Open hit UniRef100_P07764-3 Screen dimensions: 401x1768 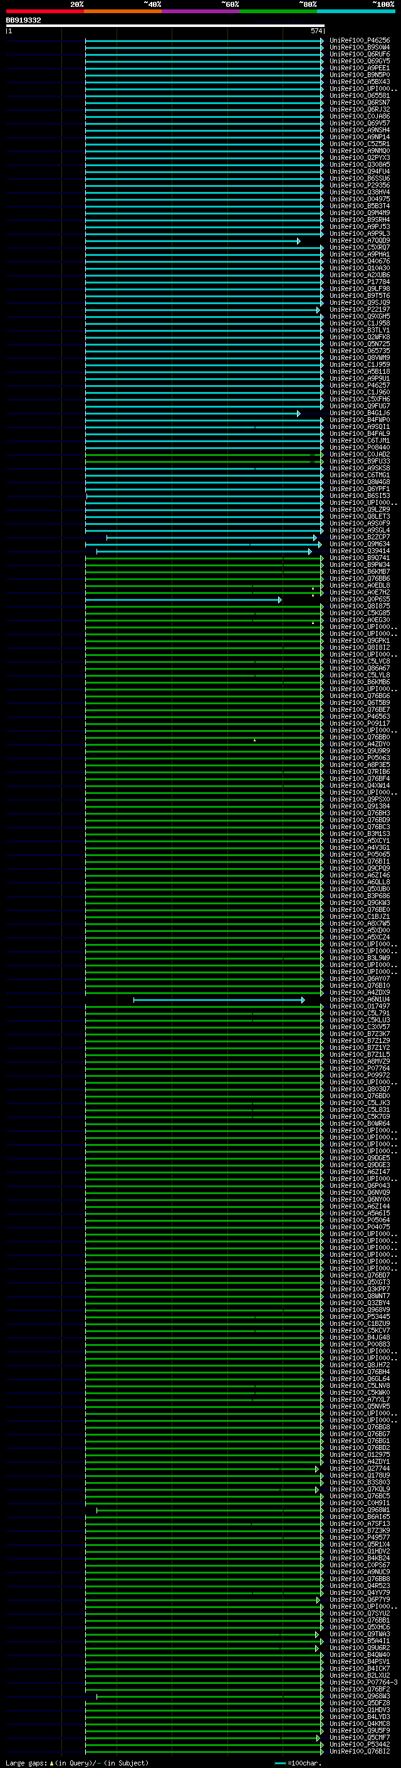[x=363, y=1682]
